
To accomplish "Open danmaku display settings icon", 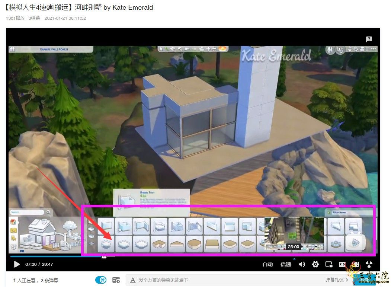I will [116, 280].
